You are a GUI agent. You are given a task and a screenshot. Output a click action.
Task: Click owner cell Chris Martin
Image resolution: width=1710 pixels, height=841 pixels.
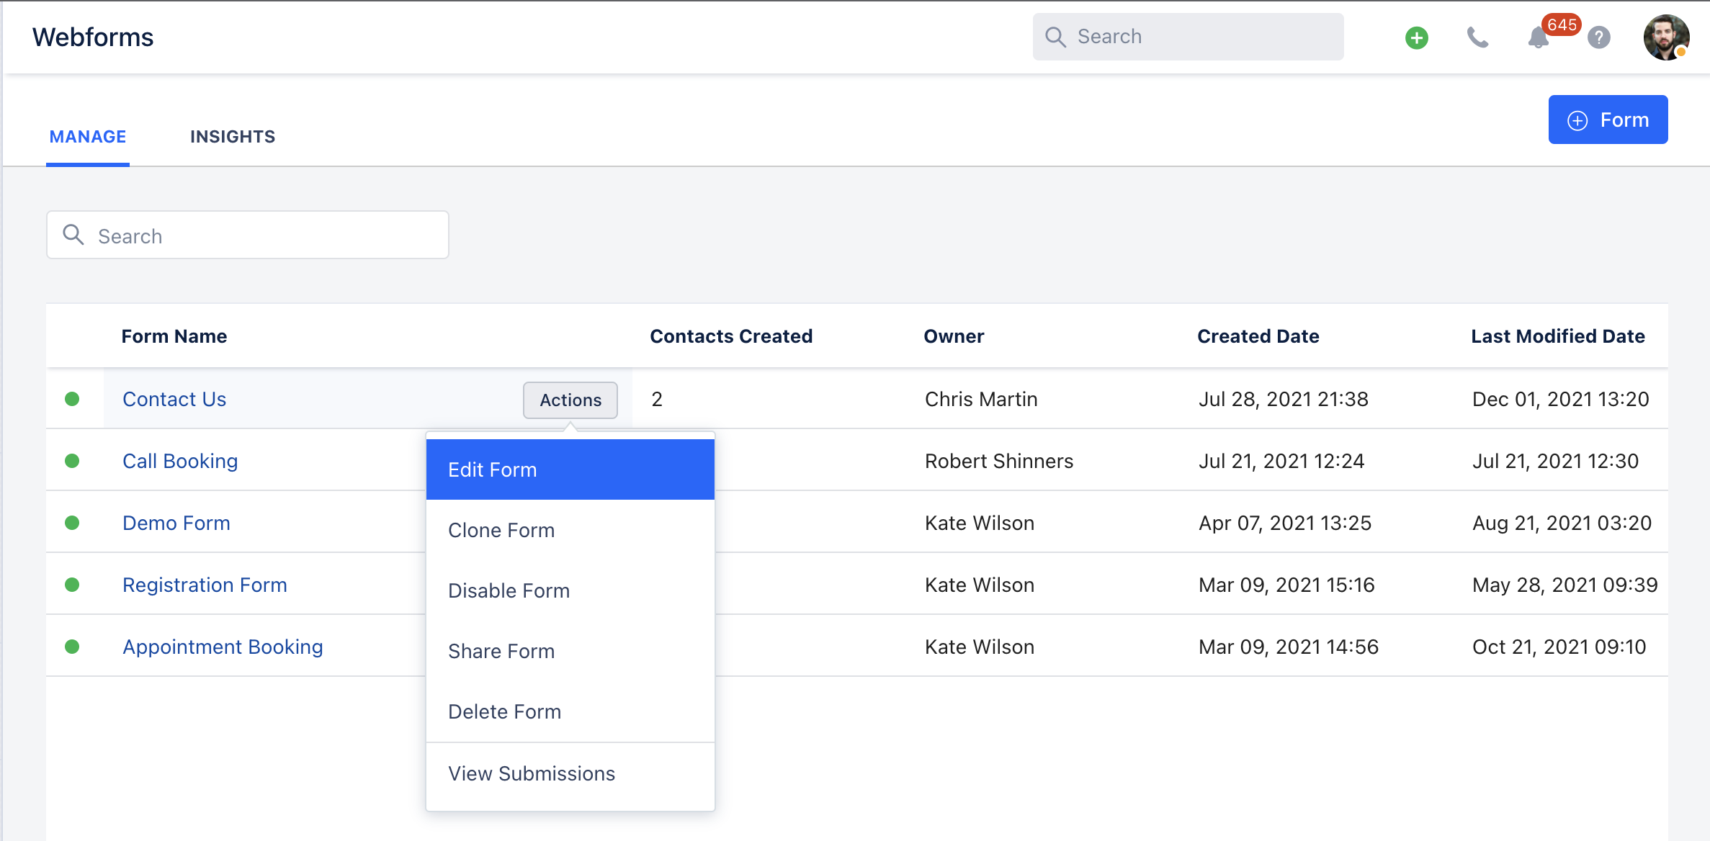click(x=981, y=399)
